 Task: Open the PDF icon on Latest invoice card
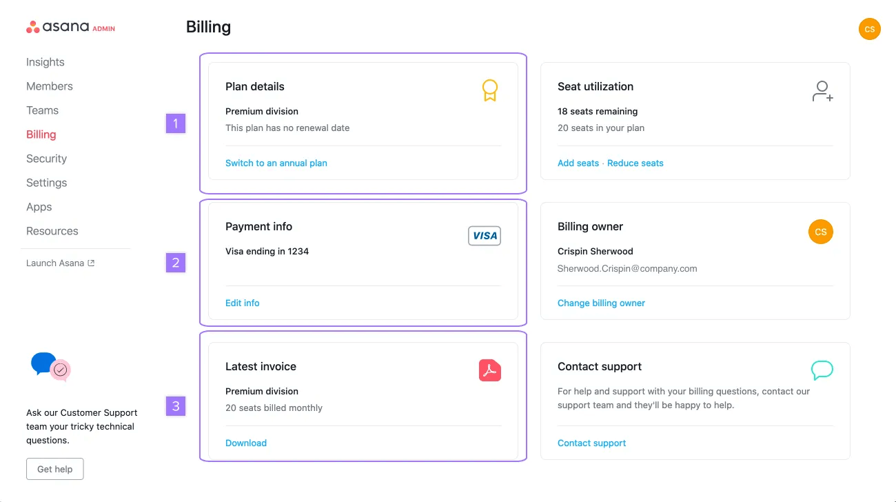click(x=490, y=370)
